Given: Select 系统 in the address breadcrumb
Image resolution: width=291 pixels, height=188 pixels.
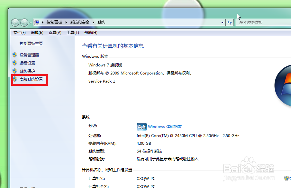Looking at the screenshot, I should [x=101, y=22].
